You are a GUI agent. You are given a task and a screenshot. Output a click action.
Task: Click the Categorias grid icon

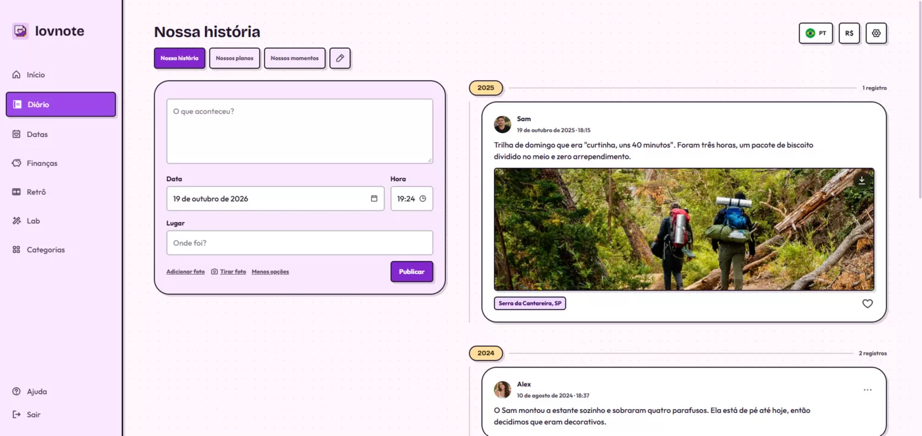click(x=16, y=250)
